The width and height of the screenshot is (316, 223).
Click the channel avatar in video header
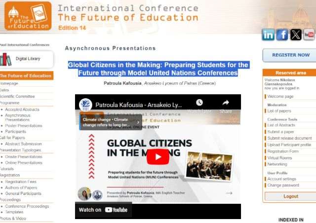[85, 105]
